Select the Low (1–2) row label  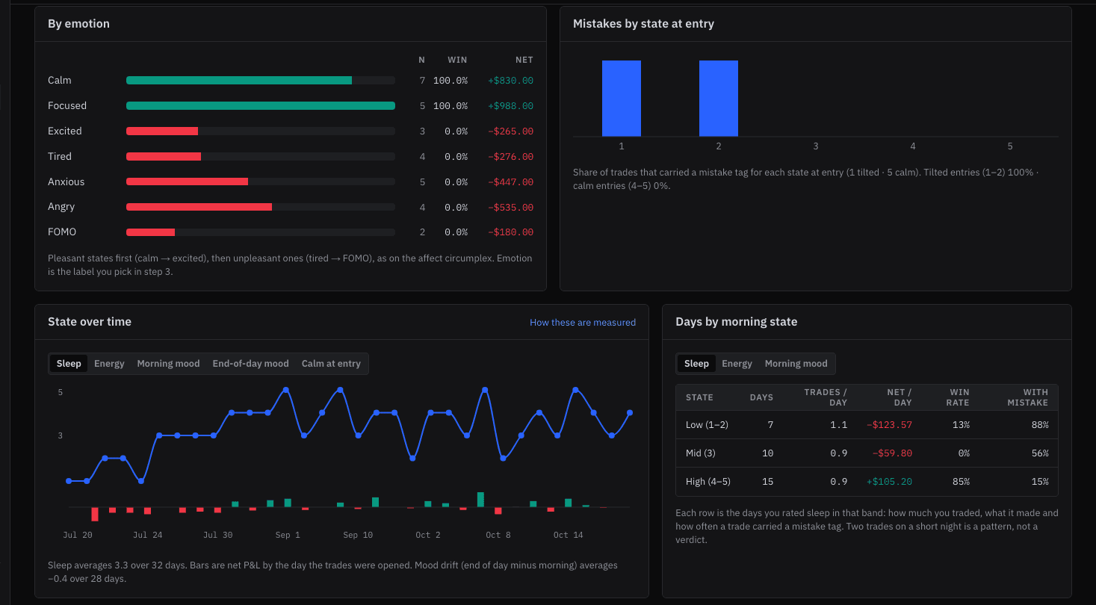coord(707,425)
